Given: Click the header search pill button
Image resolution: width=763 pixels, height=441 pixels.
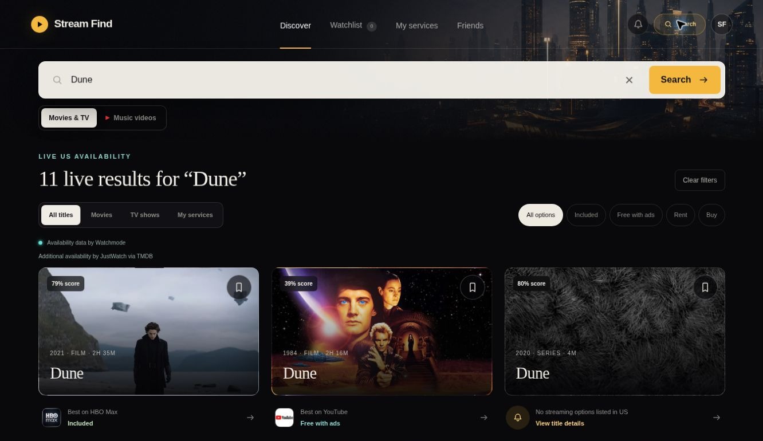Looking at the screenshot, I should (680, 25).
